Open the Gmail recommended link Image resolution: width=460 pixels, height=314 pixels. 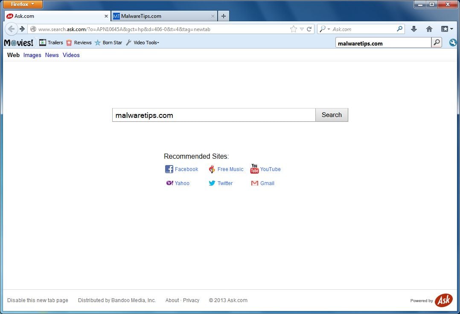(x=267, y=183)
